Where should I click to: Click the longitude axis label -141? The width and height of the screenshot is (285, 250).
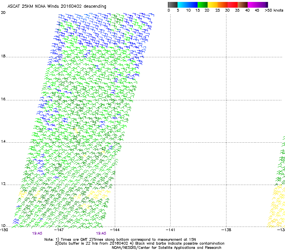coord(171,230)
